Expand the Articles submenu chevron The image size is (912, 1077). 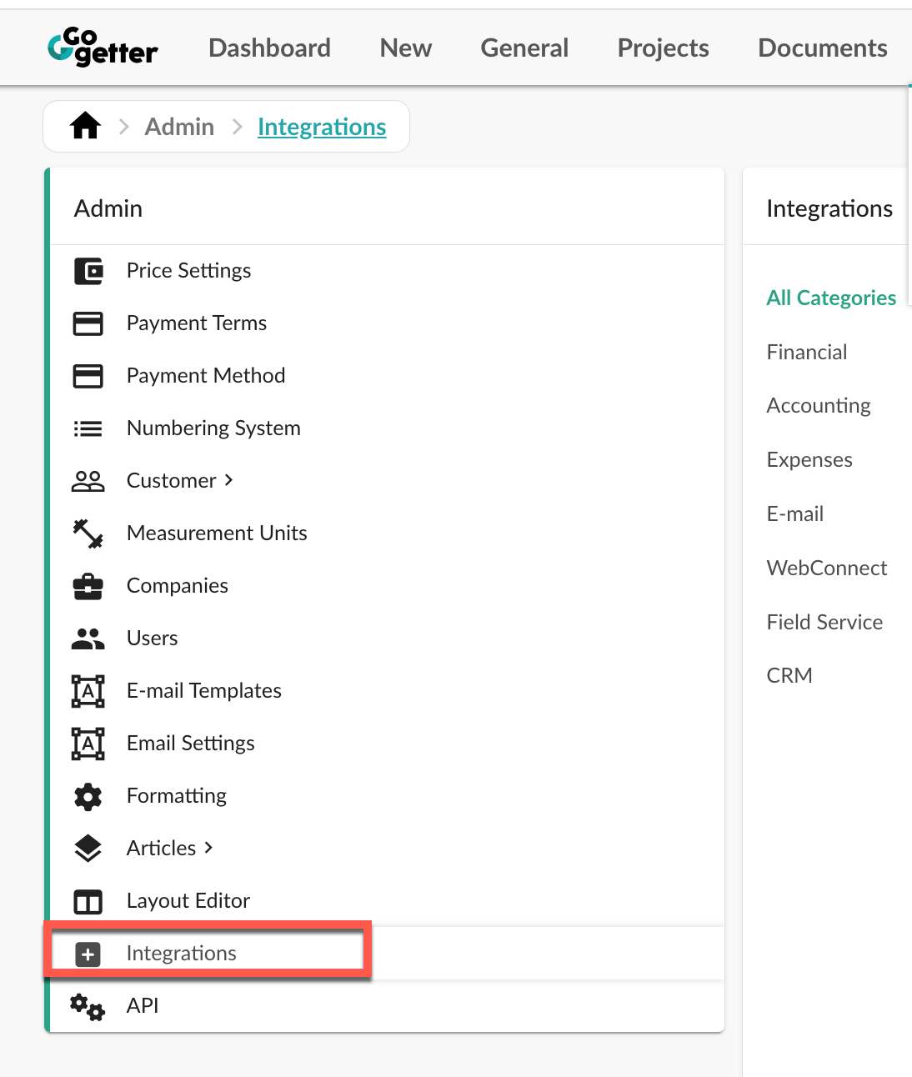click(x=208, y=848)
